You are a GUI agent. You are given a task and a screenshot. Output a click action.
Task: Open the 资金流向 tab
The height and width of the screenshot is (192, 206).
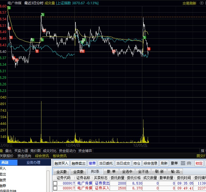click(x=24, y=156)
